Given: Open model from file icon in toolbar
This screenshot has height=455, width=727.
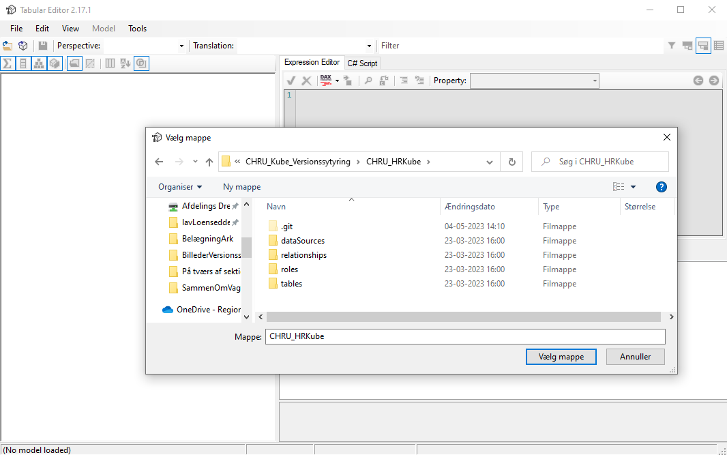Looking at the screenshot, I should (8, 46).
